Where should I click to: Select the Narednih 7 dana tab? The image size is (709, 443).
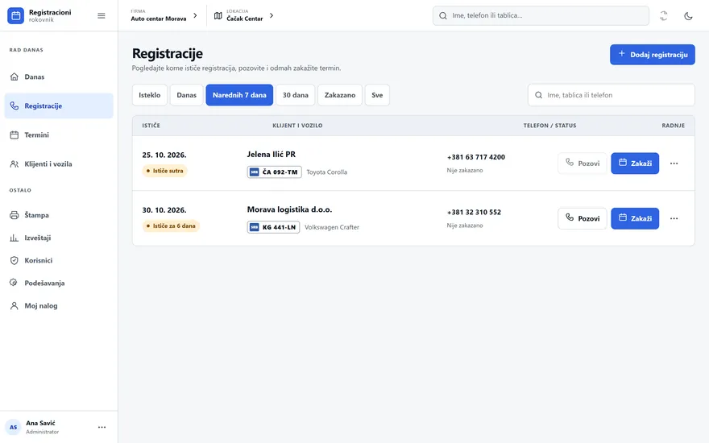[x=239, y=95]
